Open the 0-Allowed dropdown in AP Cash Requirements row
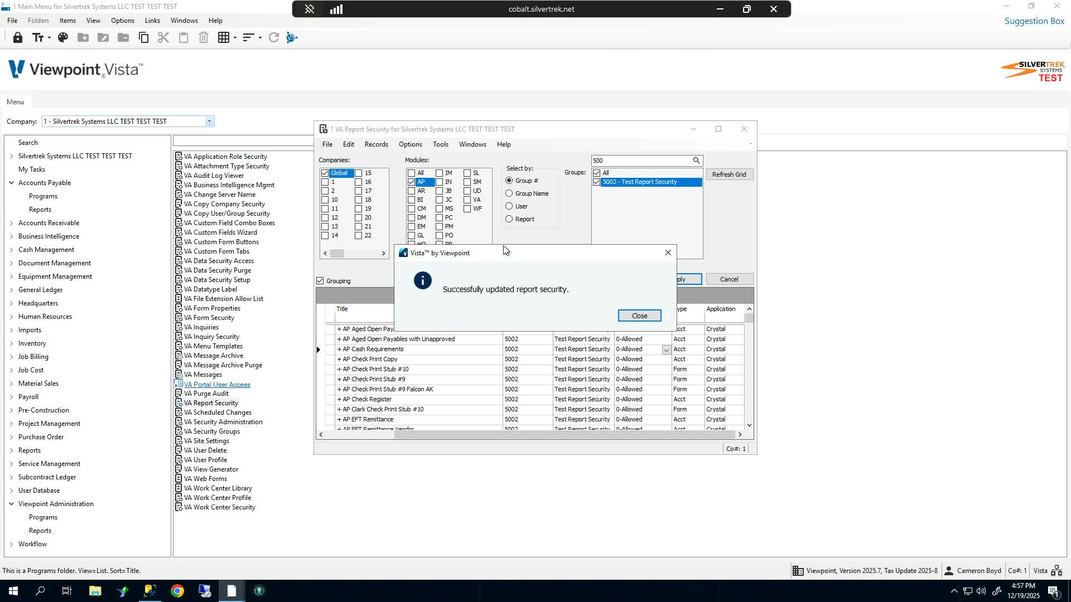 click(x=666, y=350)
